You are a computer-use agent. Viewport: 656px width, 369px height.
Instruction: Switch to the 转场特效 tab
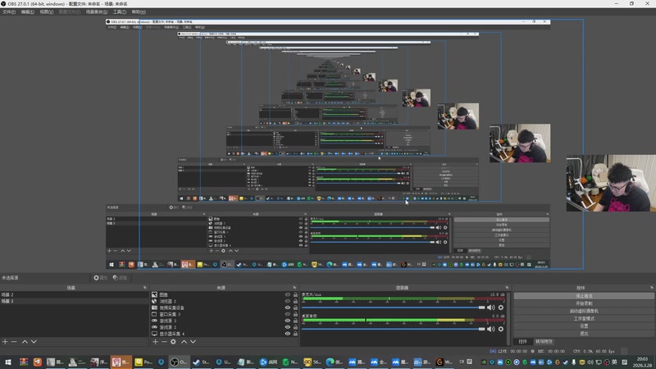pos(544,342)
